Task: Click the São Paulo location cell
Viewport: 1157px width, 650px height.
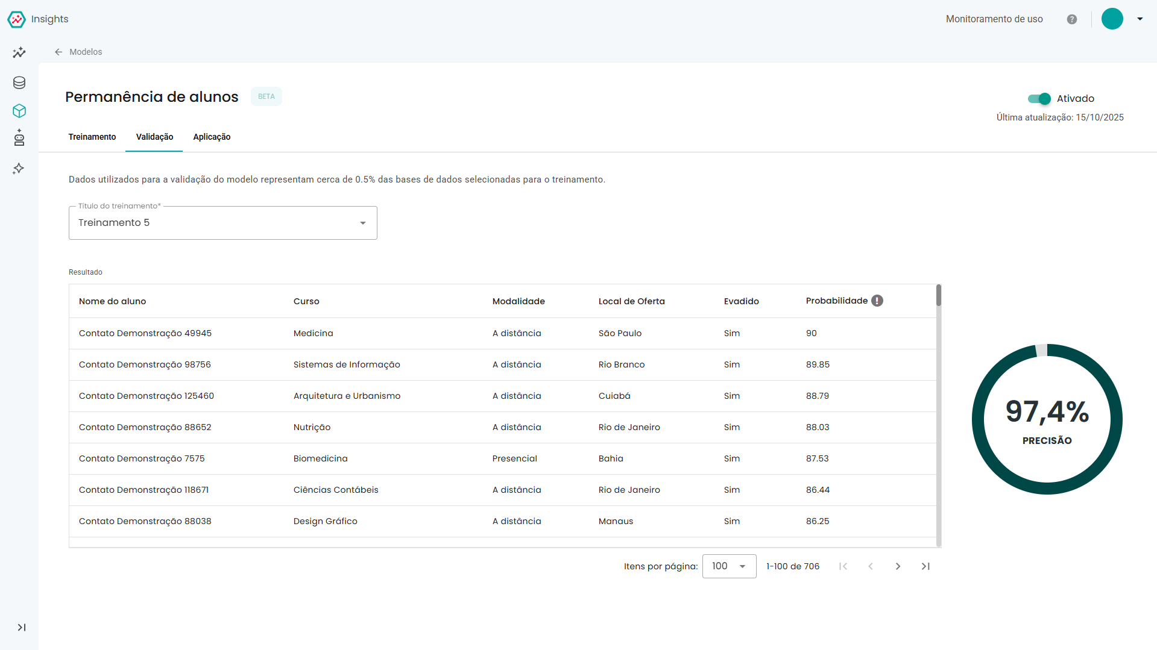Action: pos(620,333)
